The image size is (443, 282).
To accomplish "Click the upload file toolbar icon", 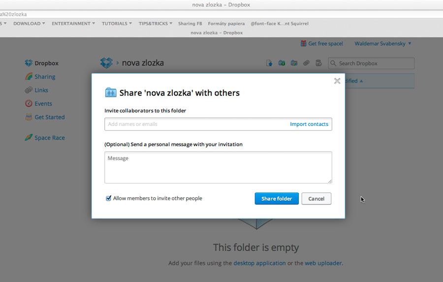I will 269,63.
